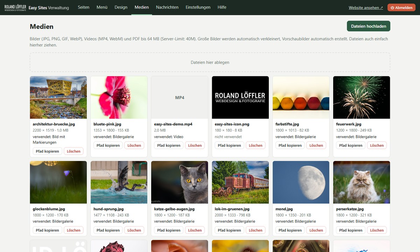Open the bluete-pink.jpg flower thumbnail
This screenshot has width=420, height=252.
119,98
